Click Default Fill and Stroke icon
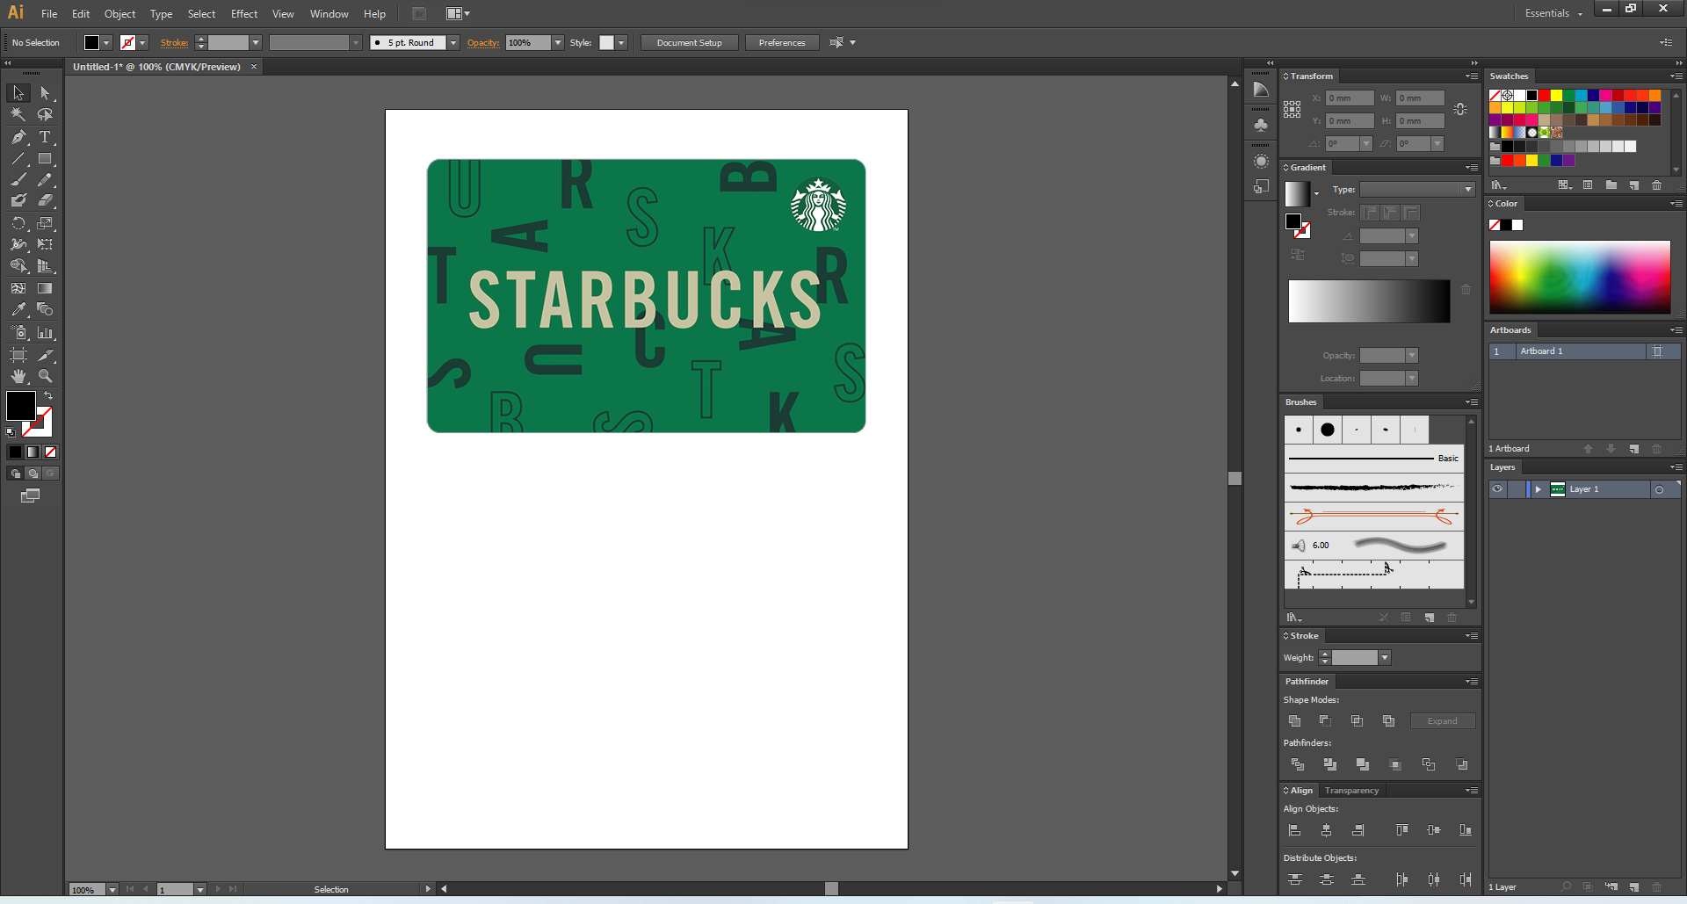The width and height of the screenshot is (1687, 904). 11,432
